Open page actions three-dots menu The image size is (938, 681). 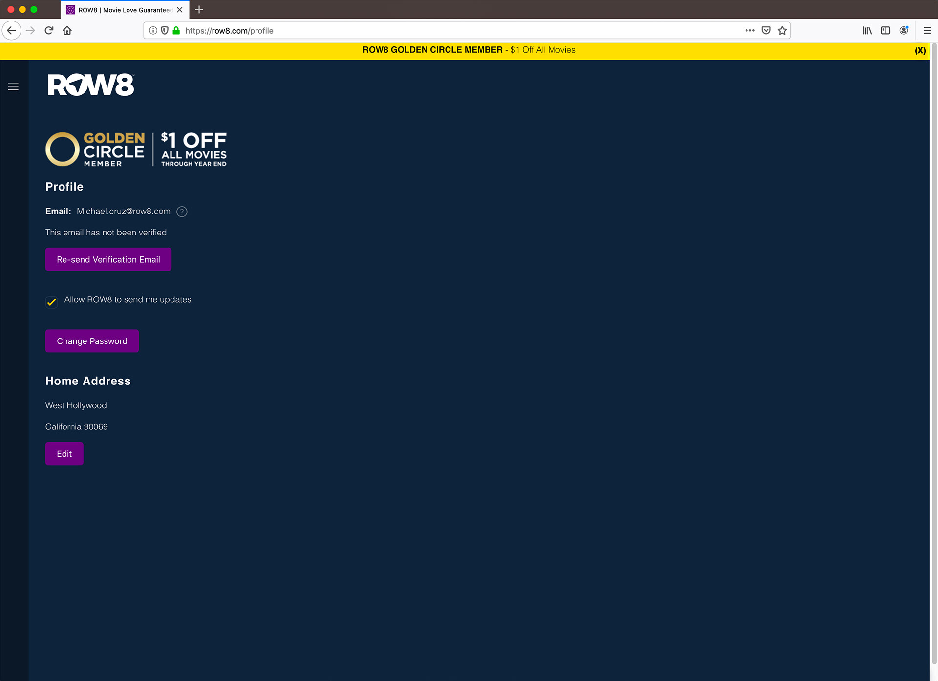click(750, 30)
